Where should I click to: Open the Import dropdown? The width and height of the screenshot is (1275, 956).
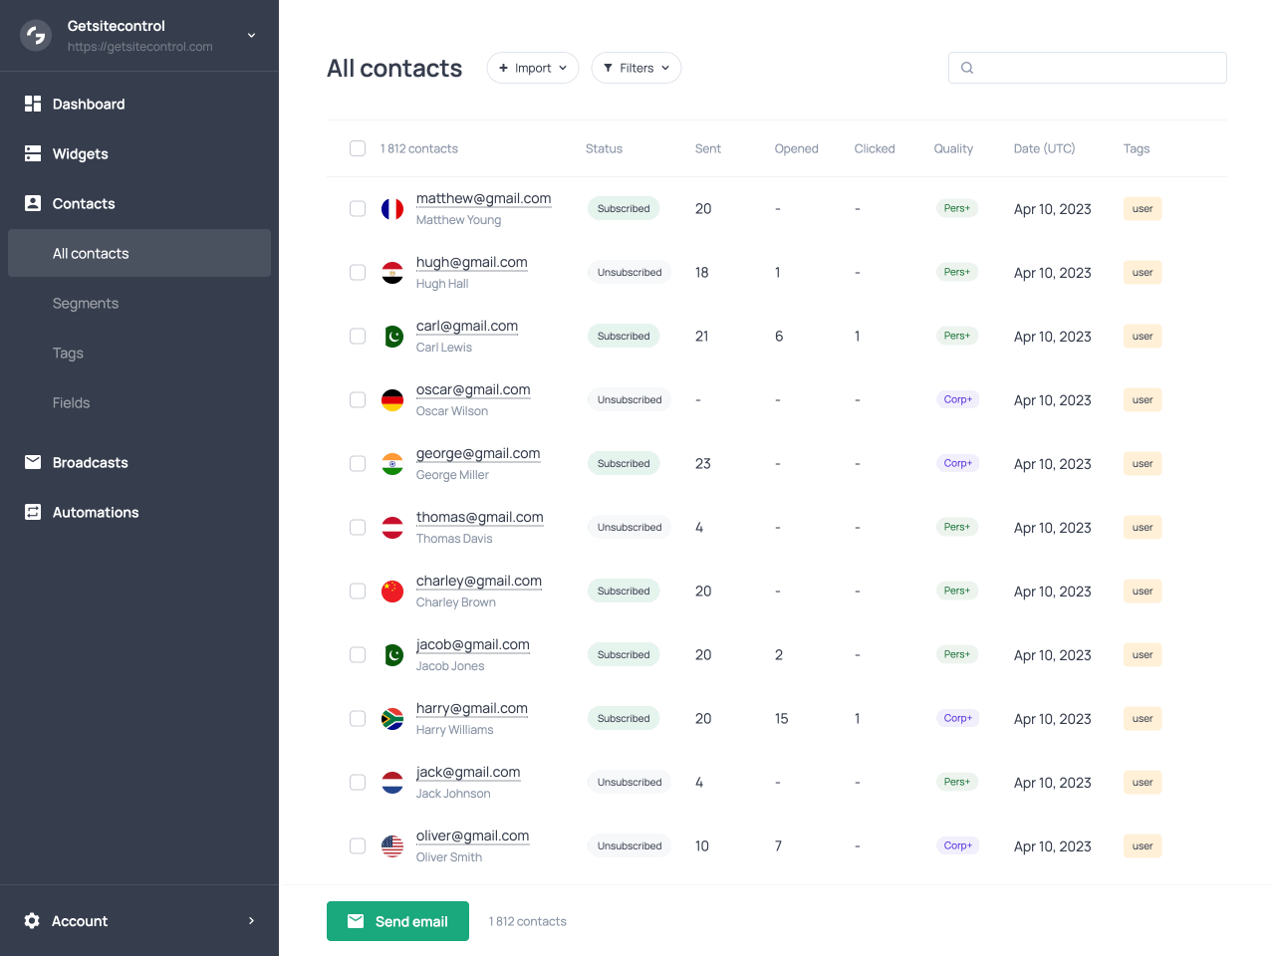pyautogui.click(x=533, y=68)
